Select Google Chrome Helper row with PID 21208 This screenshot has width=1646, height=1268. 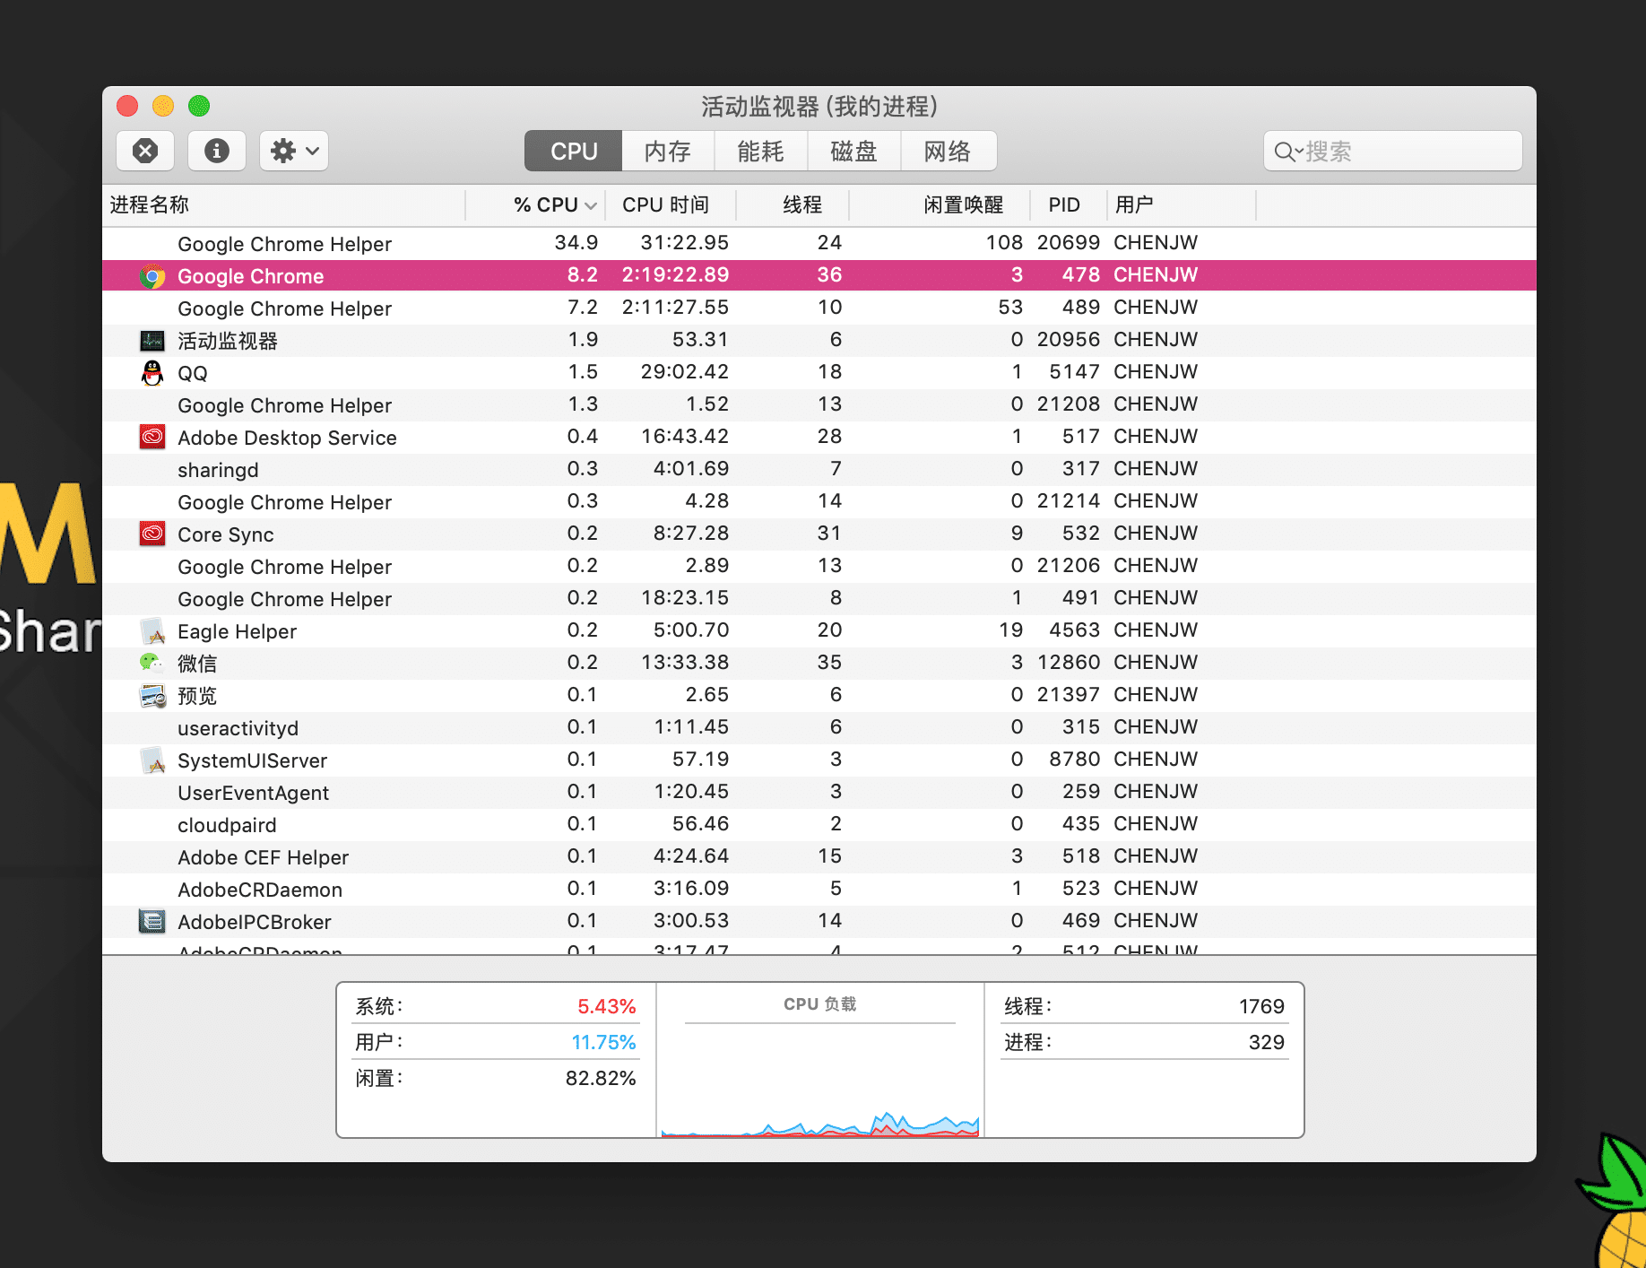click(819, 404)
